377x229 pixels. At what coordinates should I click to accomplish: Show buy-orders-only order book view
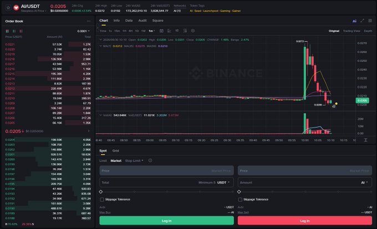click(14, 31)
